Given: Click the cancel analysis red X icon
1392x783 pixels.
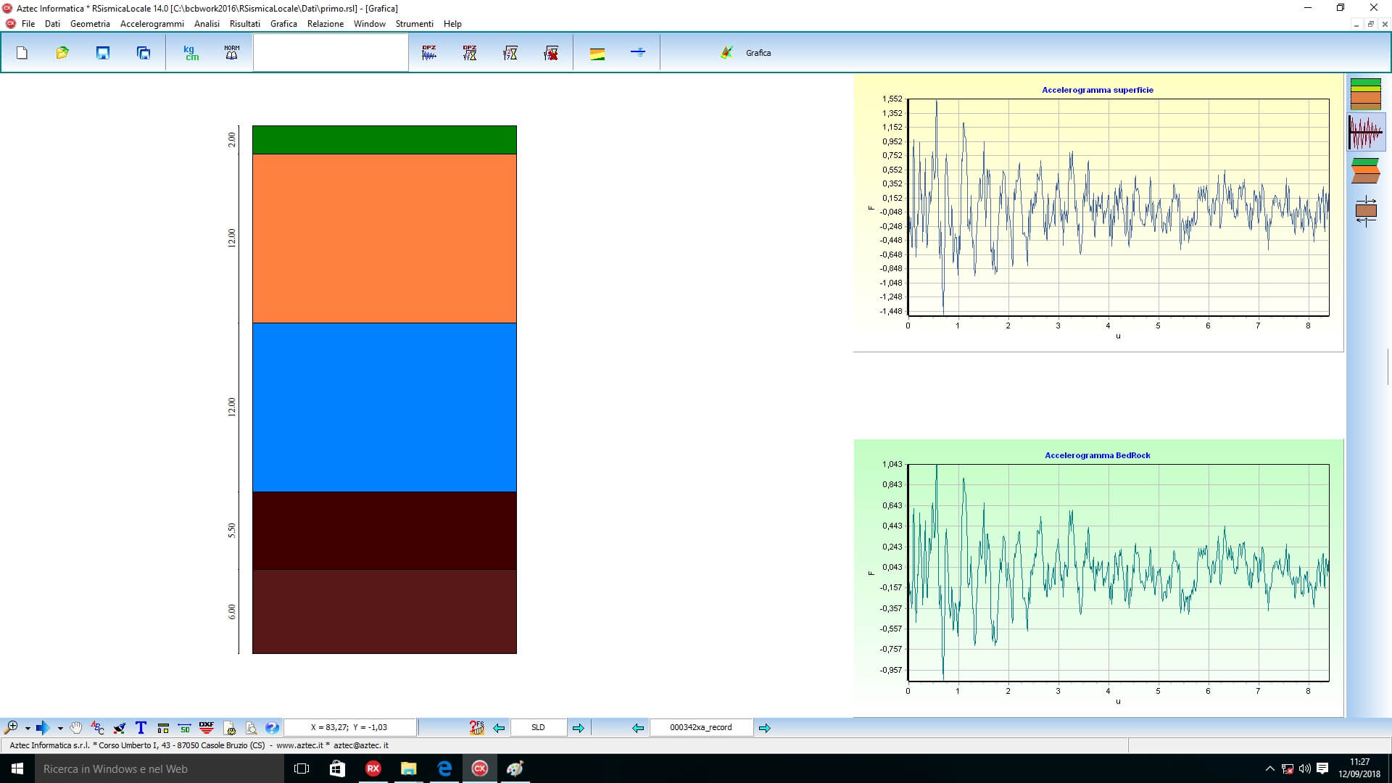Looking at the screenshot, I should pyautogui.click(x=551, y=53).
